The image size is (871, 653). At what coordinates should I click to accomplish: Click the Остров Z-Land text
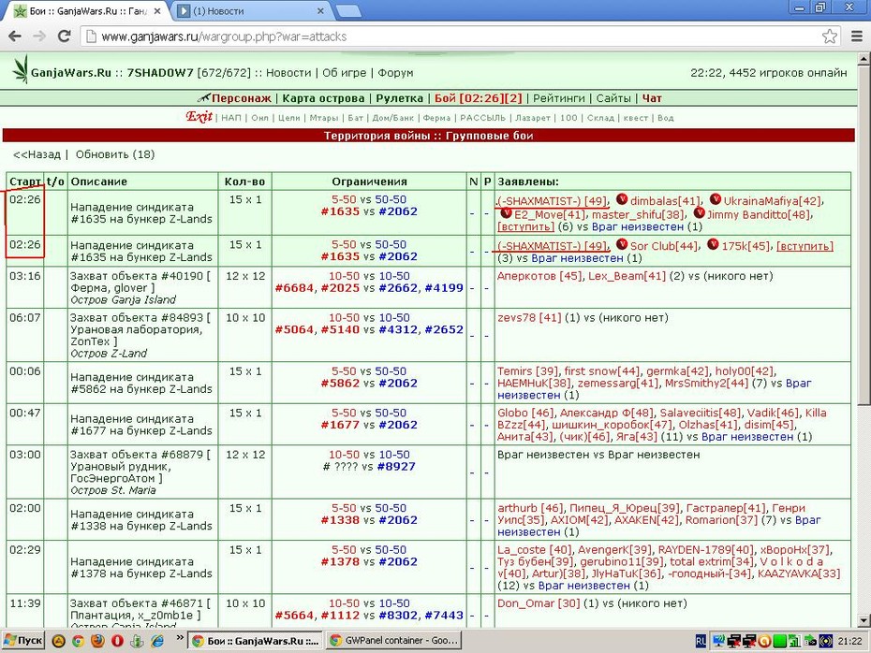(109, 353)
